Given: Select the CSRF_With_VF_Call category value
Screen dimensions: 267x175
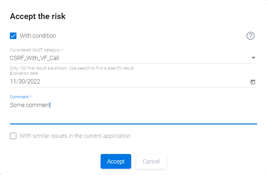Looking at the screenshot, I should pyautogui.click(x=35, y=58).
